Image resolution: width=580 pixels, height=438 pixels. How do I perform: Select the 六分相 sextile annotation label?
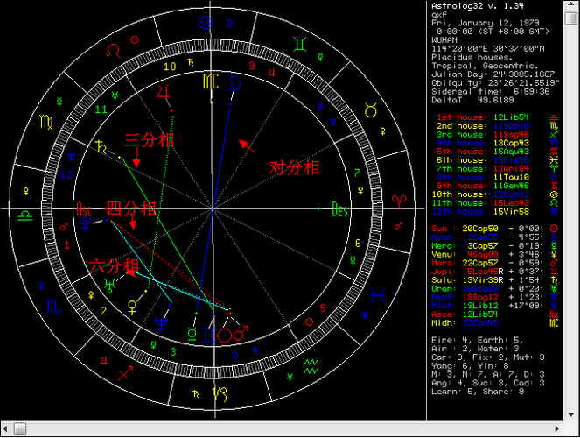(114, 265)
